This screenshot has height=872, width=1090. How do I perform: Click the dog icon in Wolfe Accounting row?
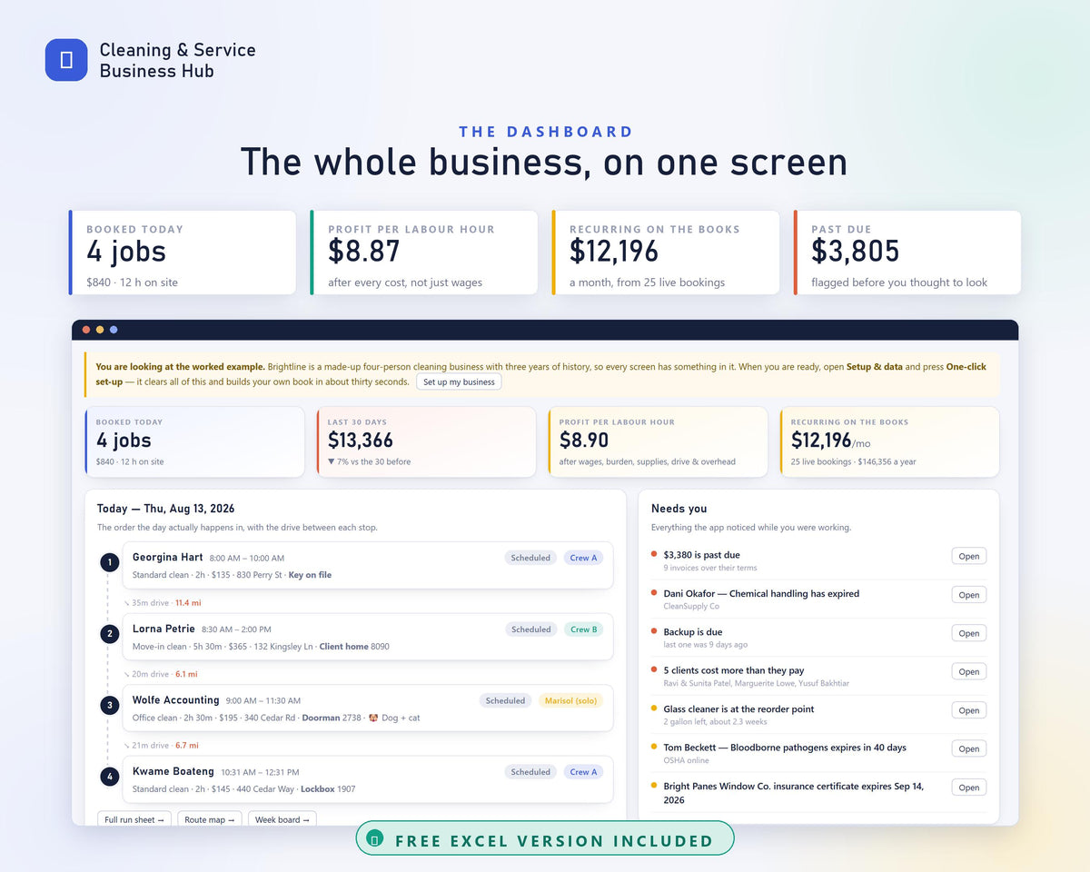[373, 718]
